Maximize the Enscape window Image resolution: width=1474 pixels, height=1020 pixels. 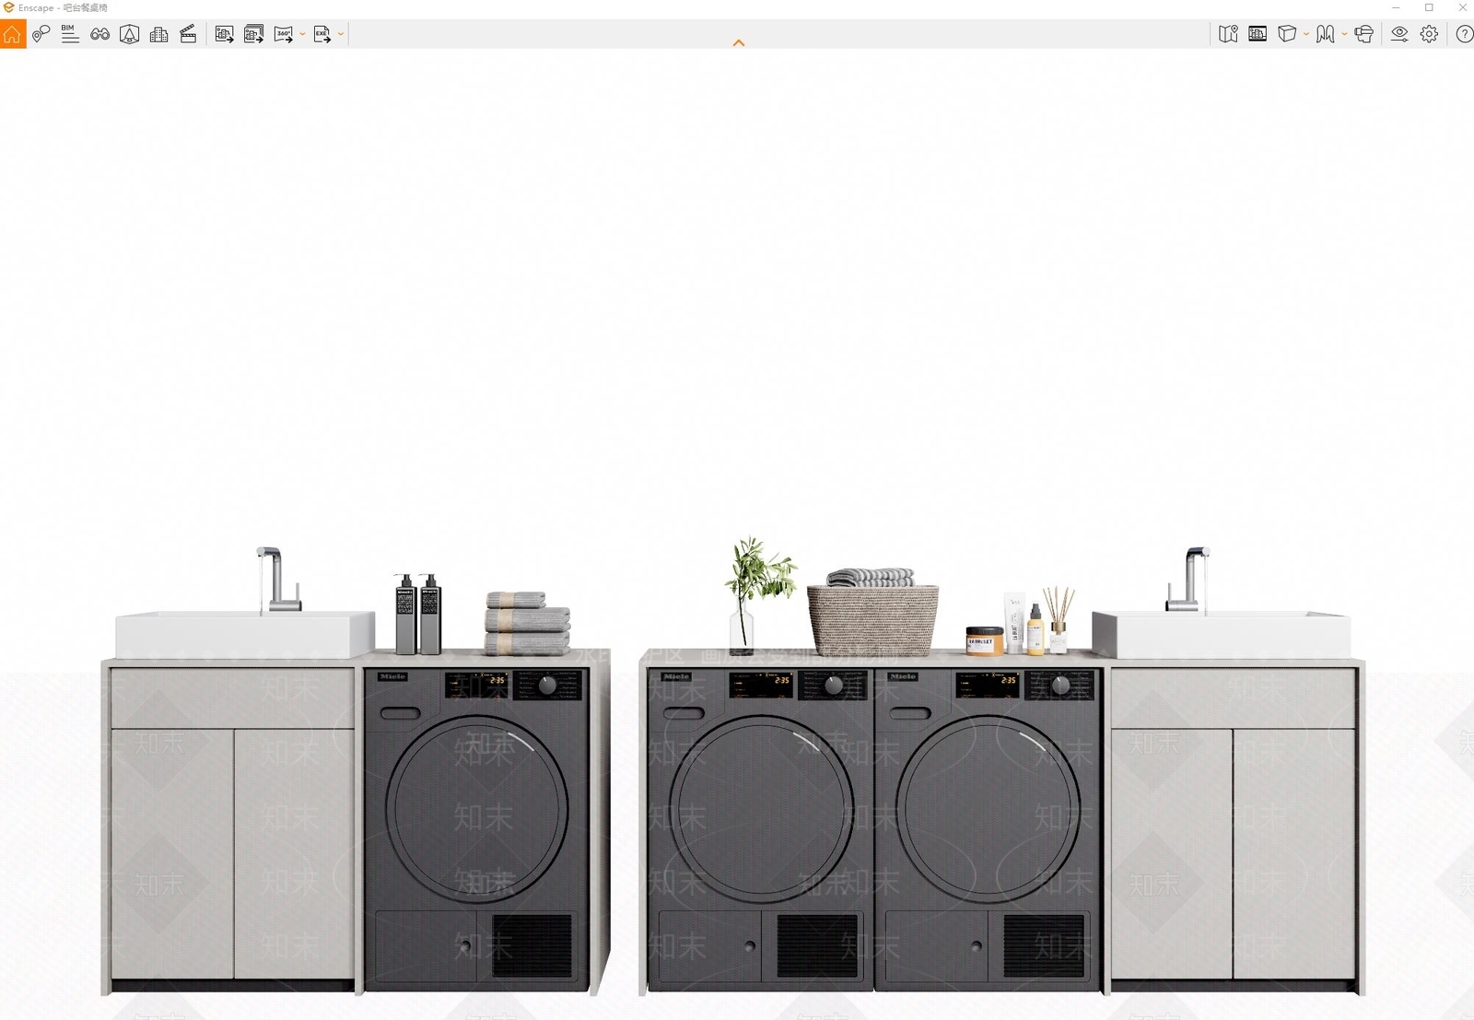[x=1429, y=7]
